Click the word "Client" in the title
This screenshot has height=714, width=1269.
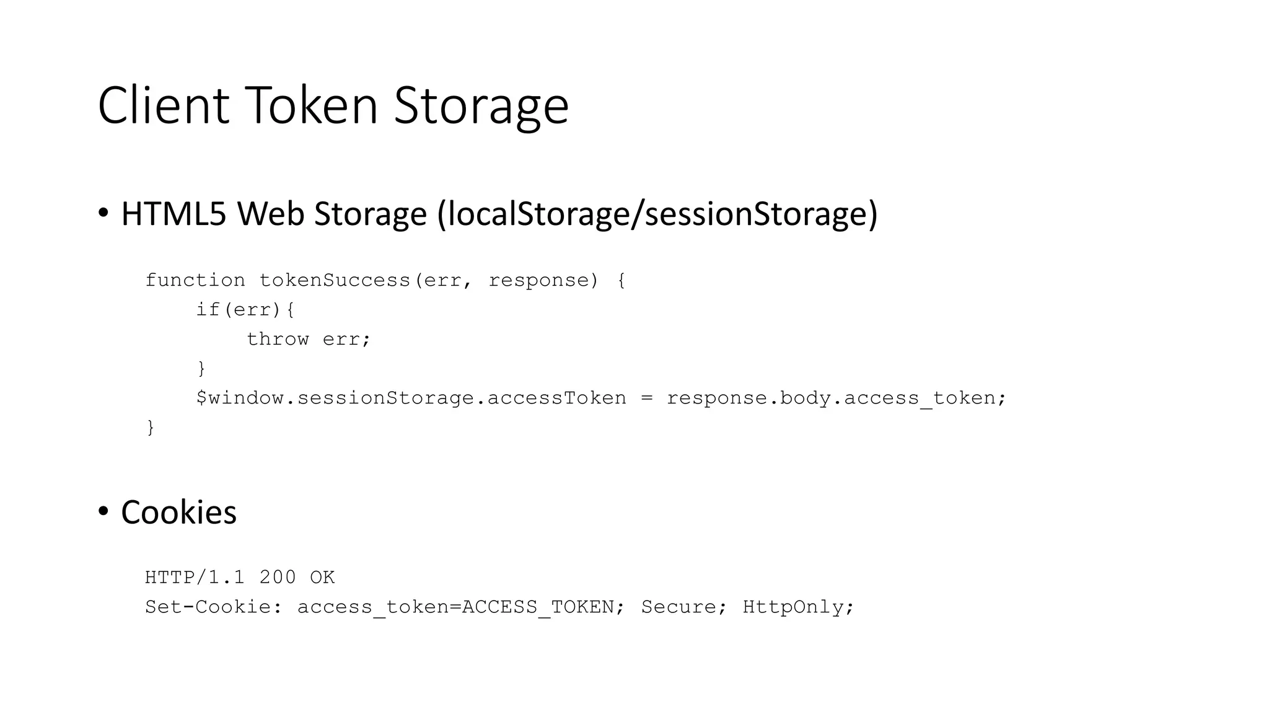pyautogui.click(x=164, y=105)
